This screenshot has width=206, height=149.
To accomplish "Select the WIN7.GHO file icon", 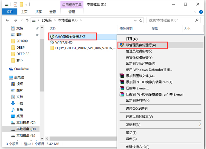I will (x=52, y=42).
